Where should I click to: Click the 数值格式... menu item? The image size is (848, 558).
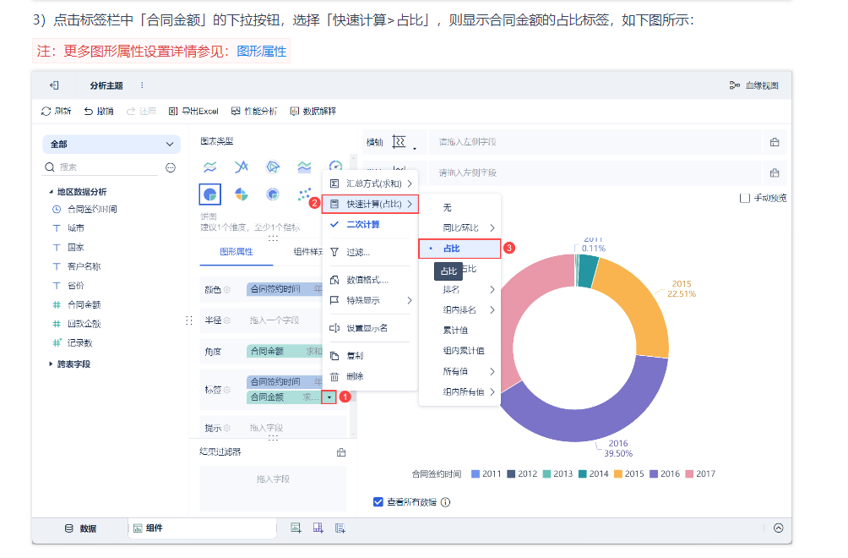(x=371, y=280)
